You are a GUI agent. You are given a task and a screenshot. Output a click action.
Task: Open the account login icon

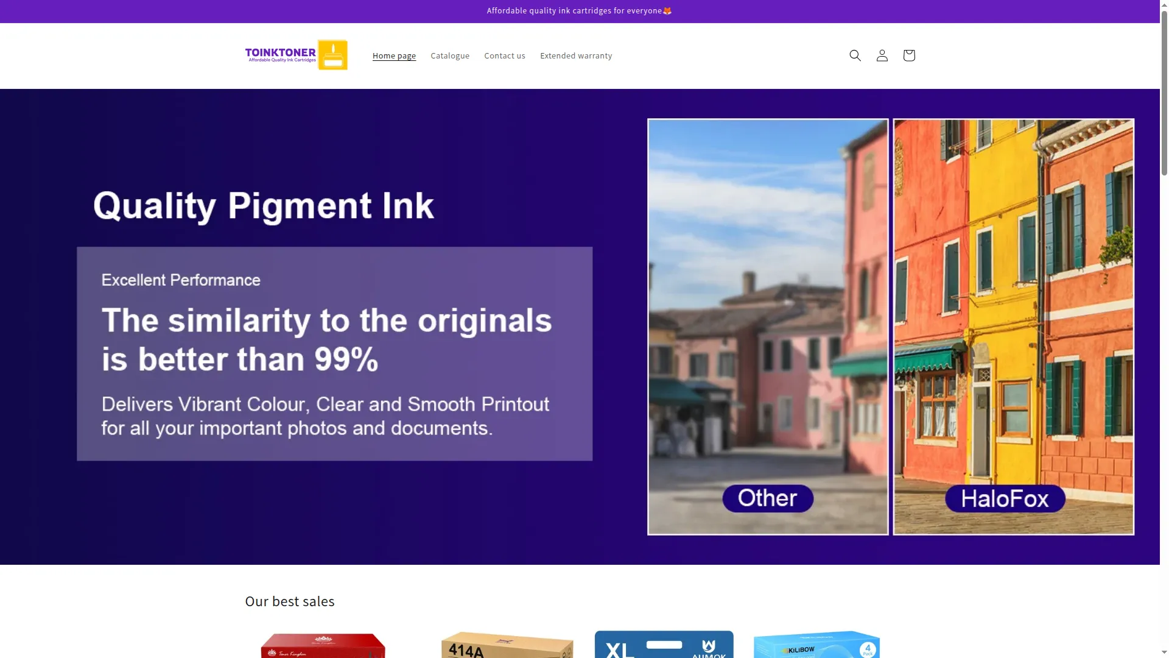tap(882, 55)
